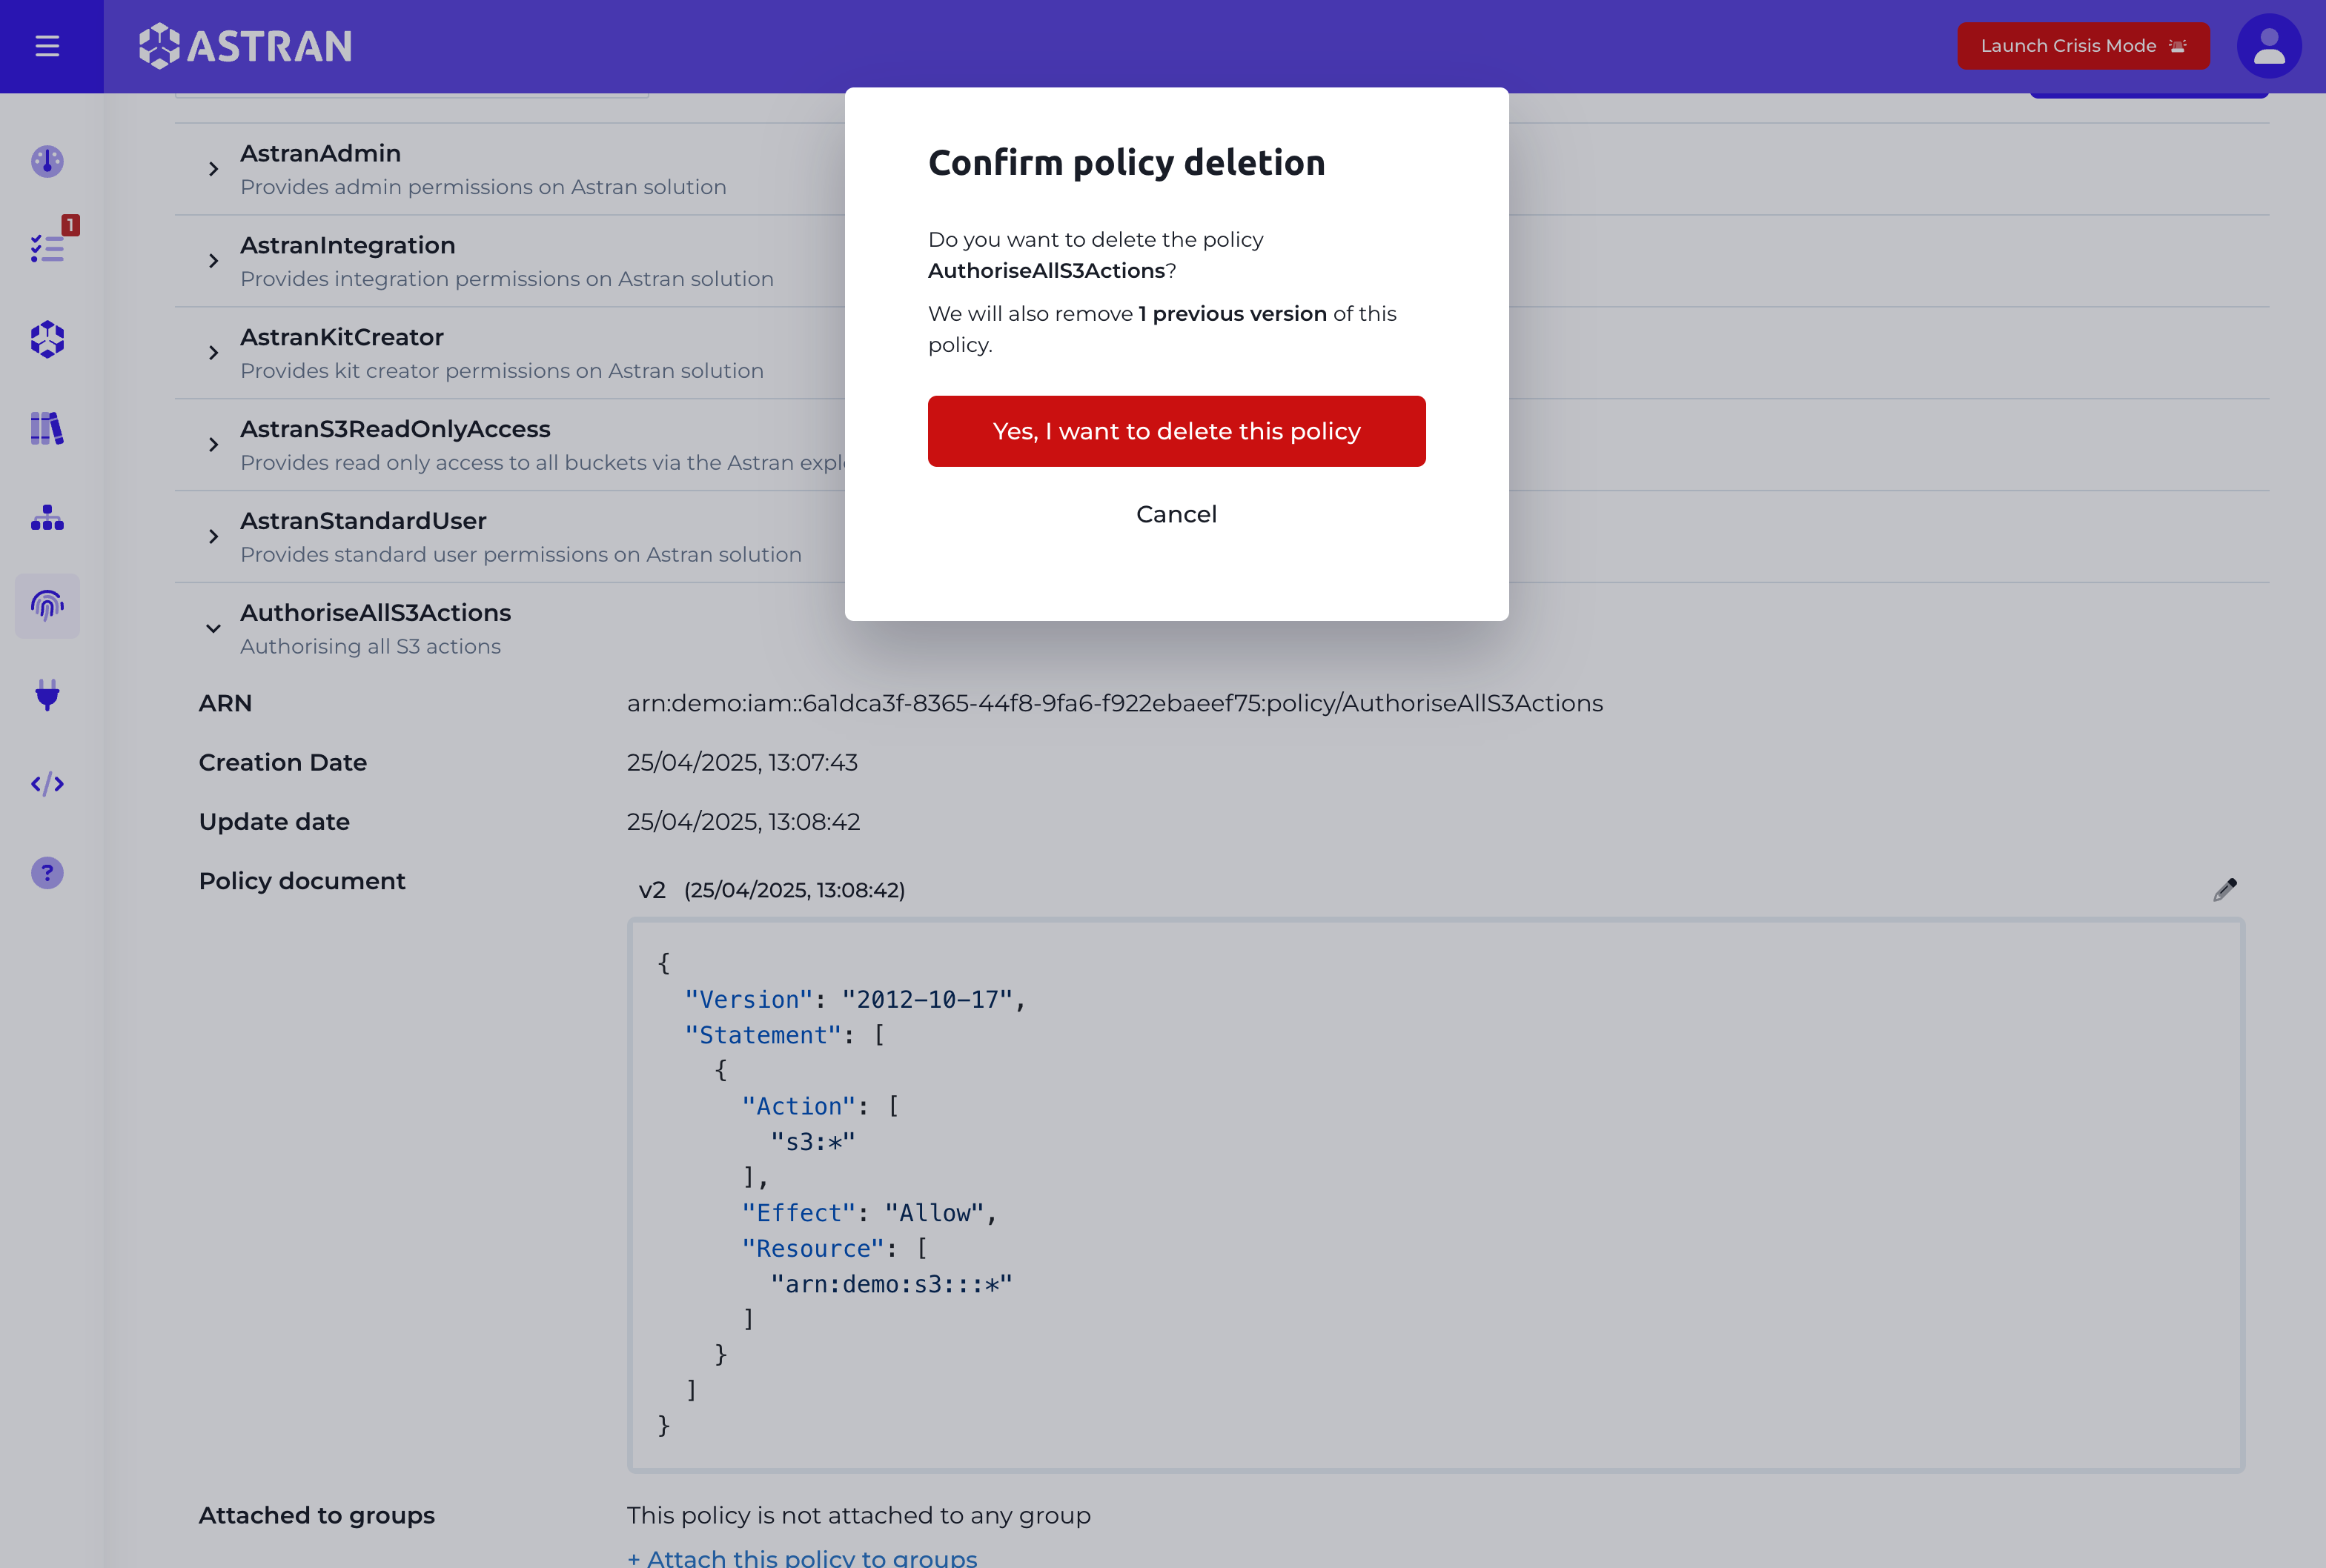Select the AuthoriseAllS3Actions policy name

375,613
